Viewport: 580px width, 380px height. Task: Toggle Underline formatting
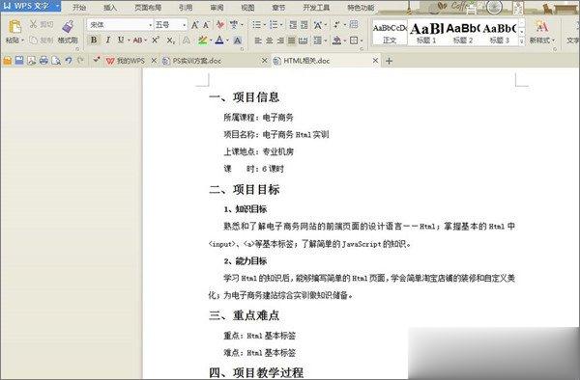121,40
